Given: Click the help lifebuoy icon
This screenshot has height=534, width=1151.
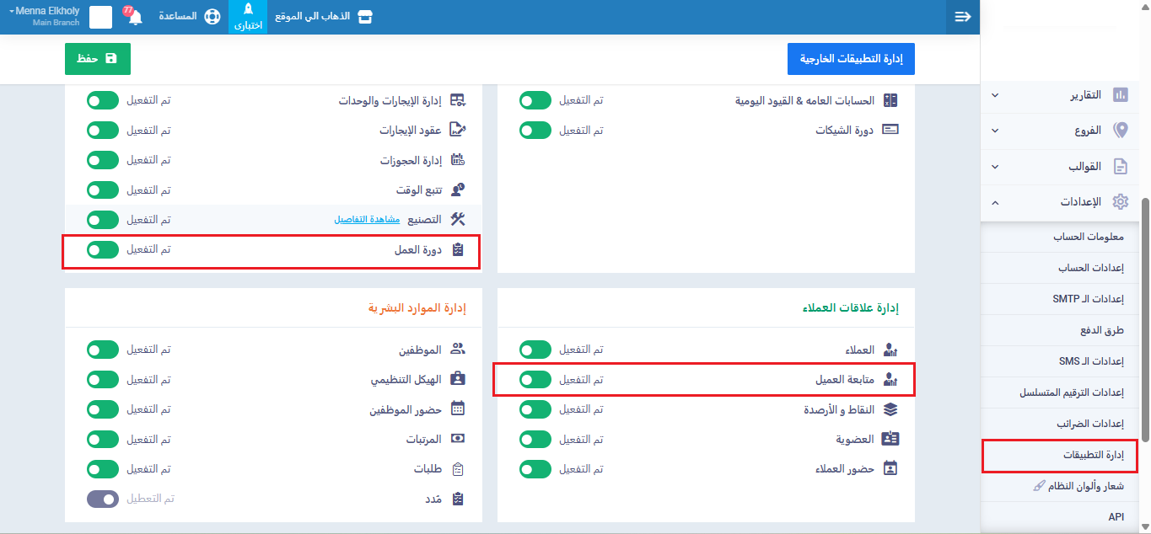Looking at the screenshot, I should 212,17.
